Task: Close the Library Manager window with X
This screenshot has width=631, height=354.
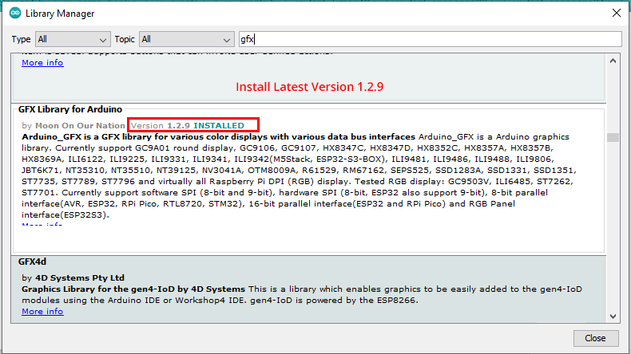Action: point(615,14)
